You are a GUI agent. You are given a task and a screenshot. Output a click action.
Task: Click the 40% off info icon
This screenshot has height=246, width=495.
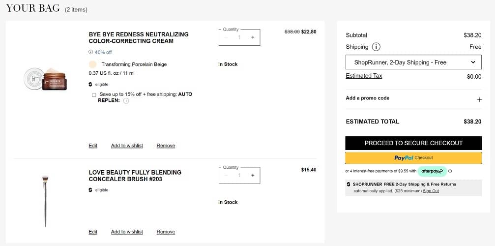pyautogui.click(x=90, y=52)
